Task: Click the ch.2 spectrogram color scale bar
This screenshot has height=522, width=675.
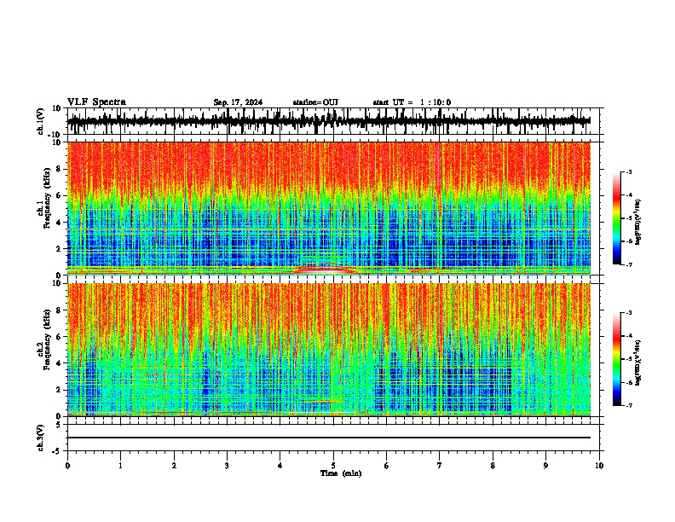Action: 617,359
